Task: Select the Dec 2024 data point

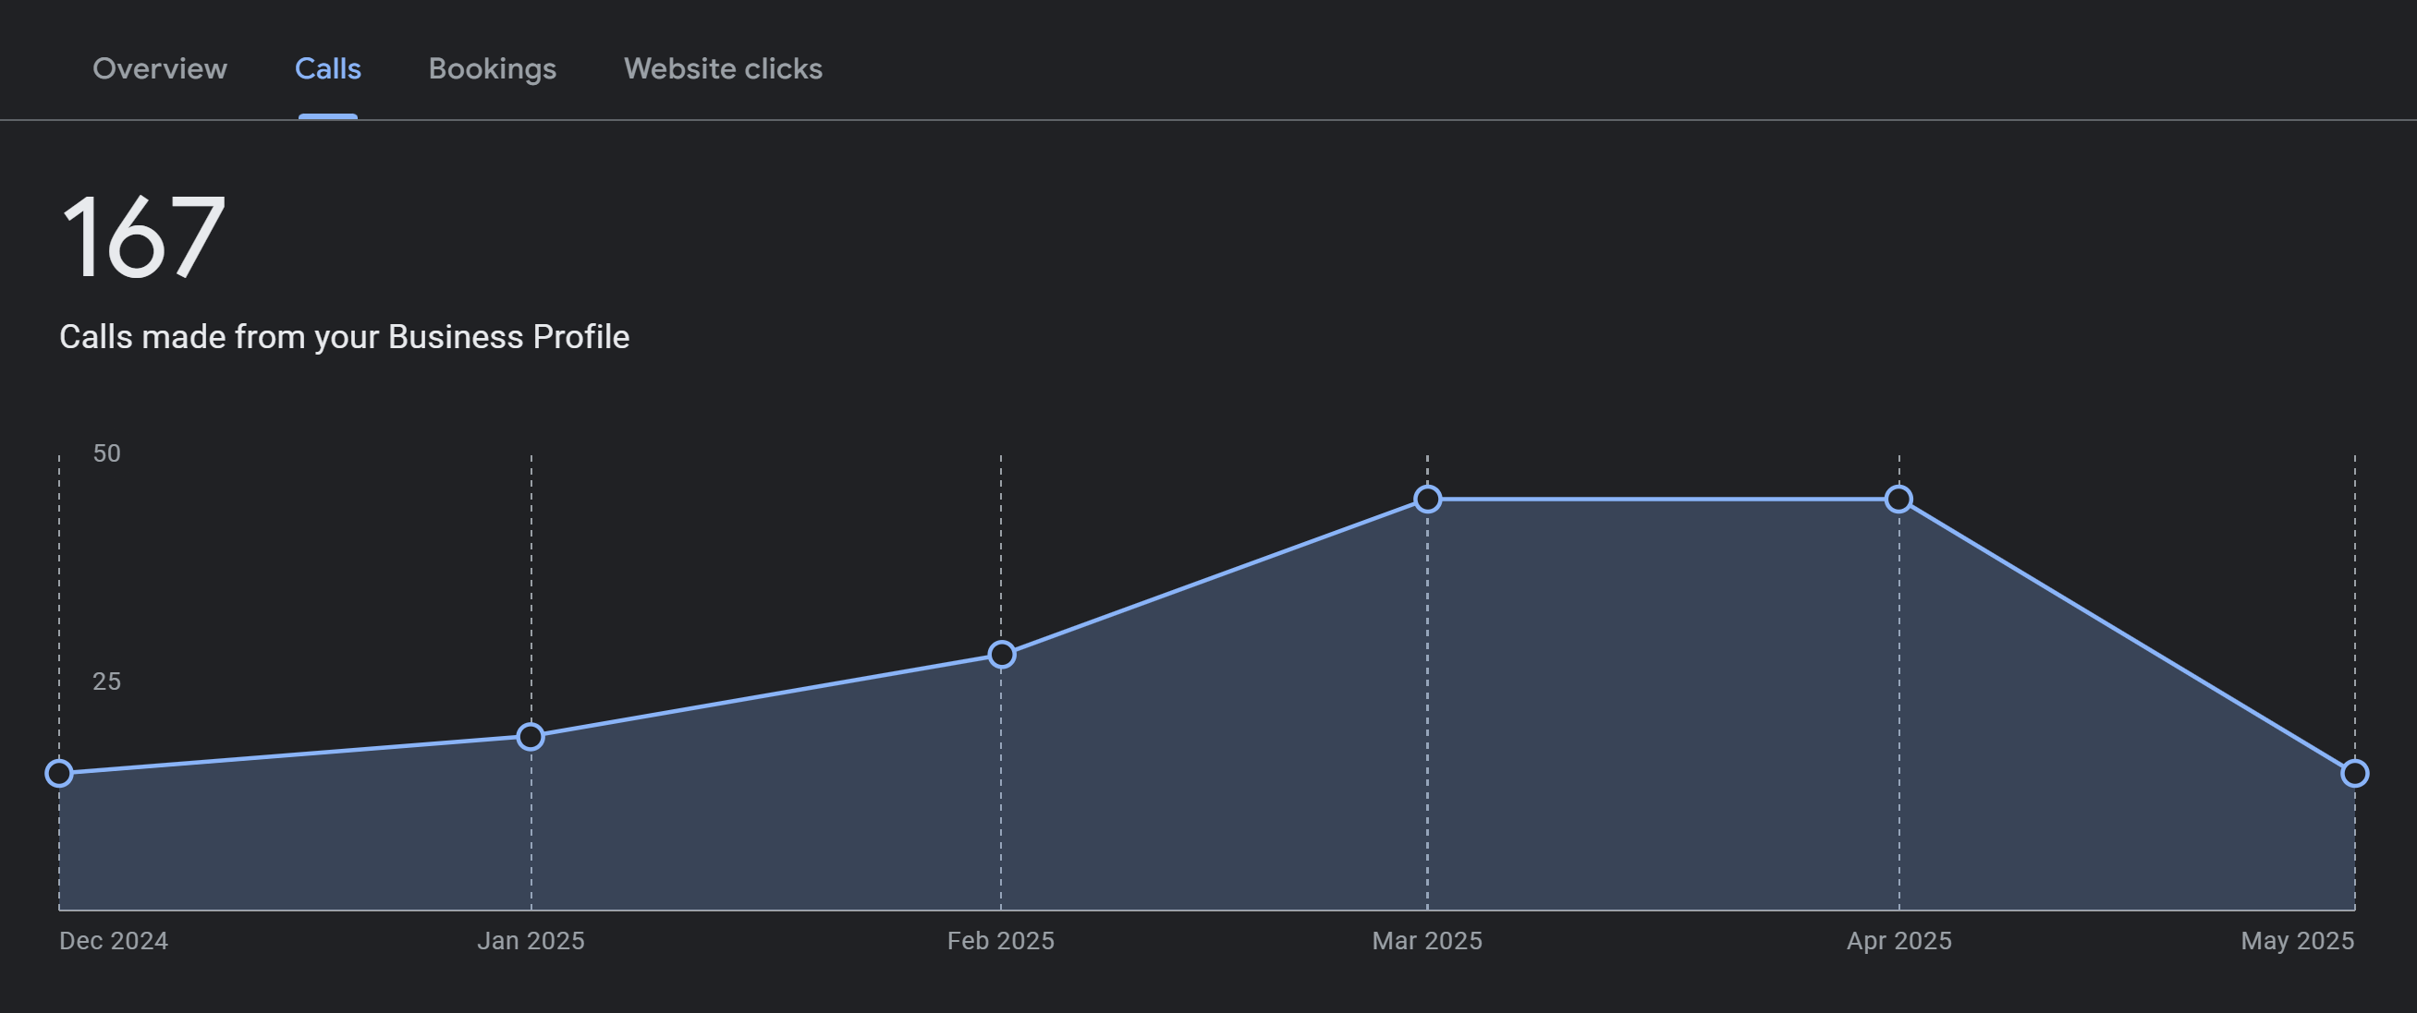Action: click(x=59, y=773)
